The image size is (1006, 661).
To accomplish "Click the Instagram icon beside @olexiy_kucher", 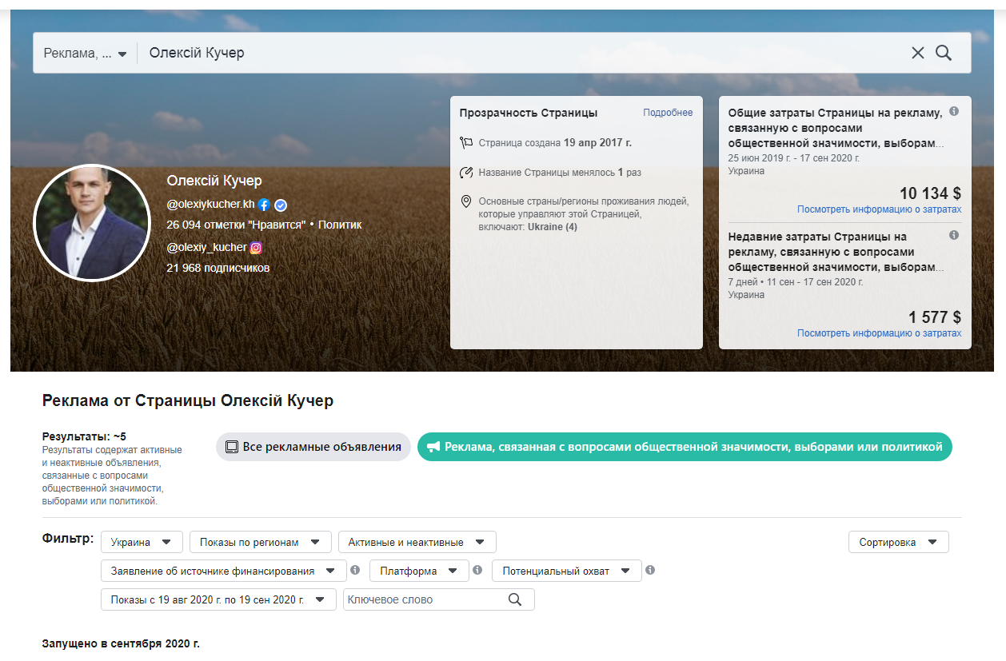I will point(256,248).
